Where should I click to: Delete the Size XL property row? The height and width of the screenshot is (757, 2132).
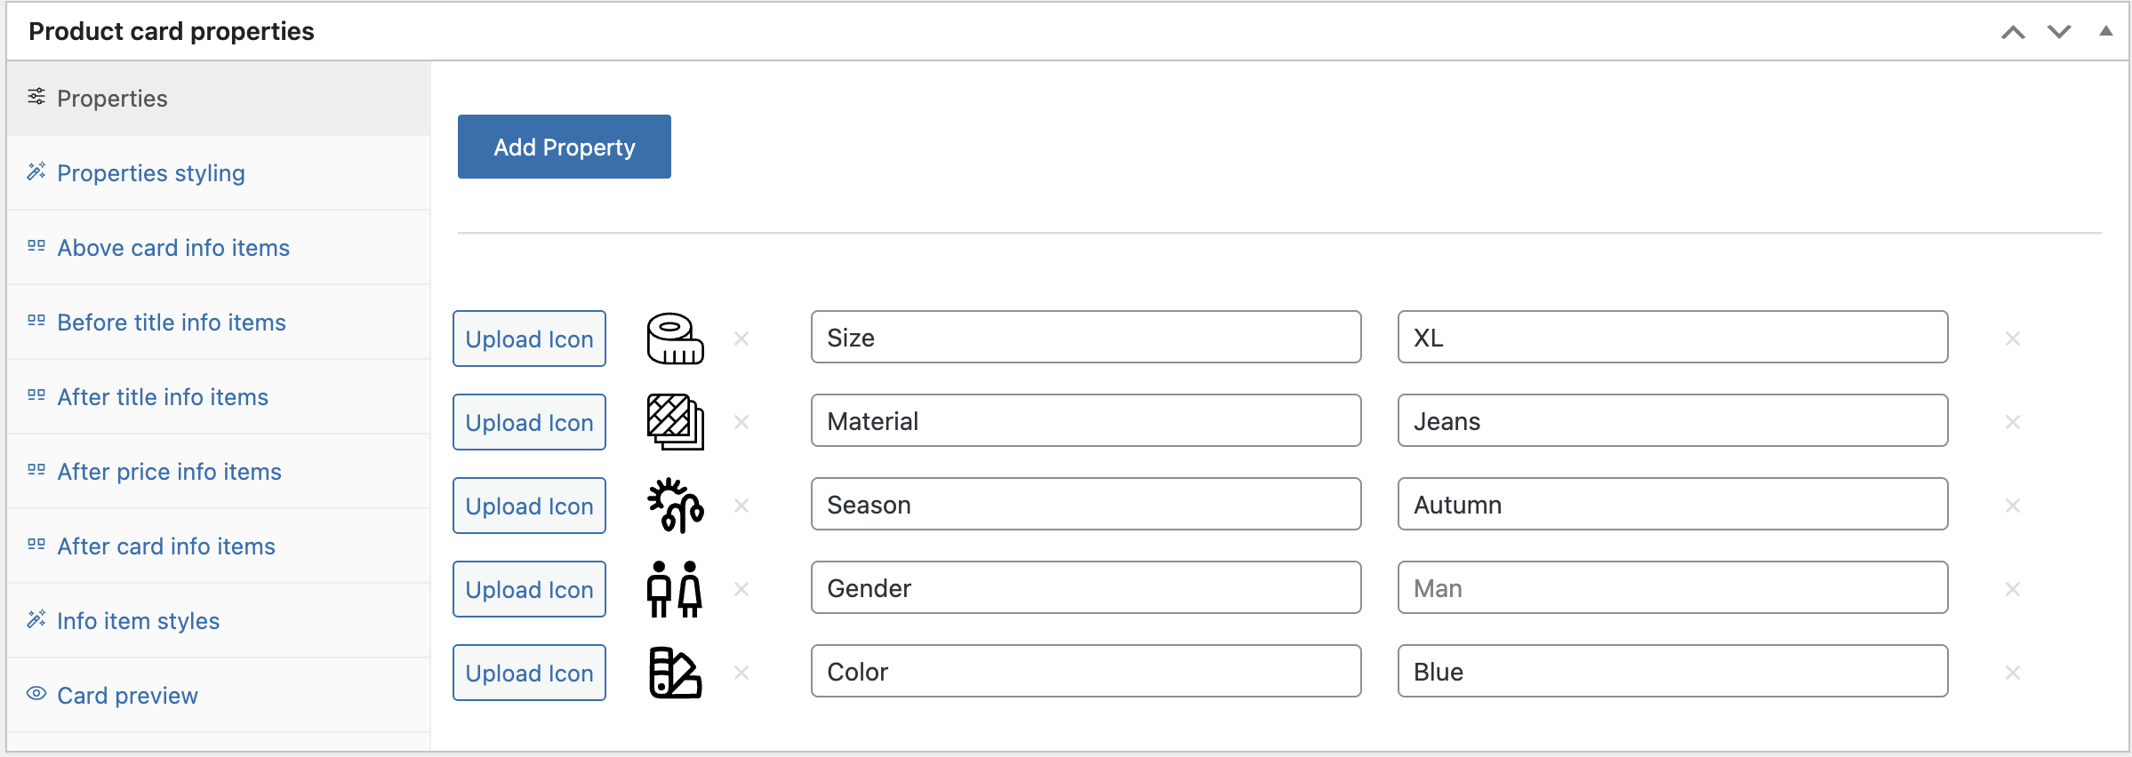point(2013,339)
